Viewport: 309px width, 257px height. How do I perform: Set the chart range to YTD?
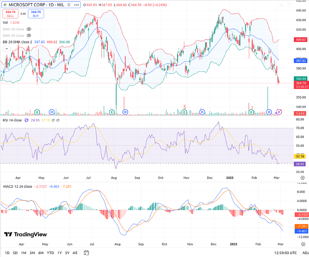pyautogui.click(x=50, y=253)
